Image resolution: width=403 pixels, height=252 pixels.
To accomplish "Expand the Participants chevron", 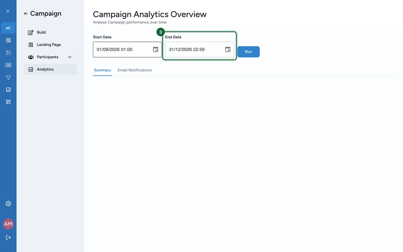I will [70, 57].
